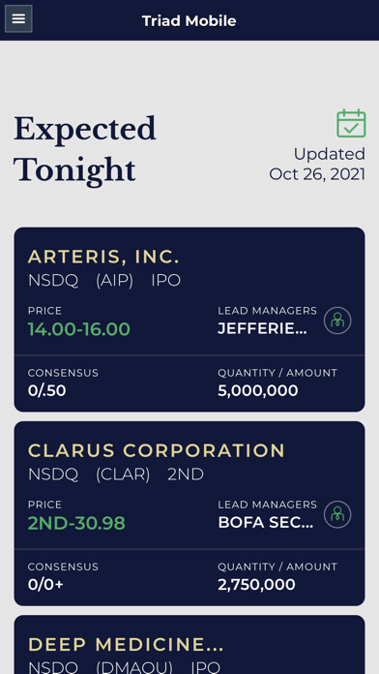The width and height of the screenshot is (379, 674).
Task: Tap the Arteris consensus value 0/.50
Action: pyautogui.click(x=46, y=390)
